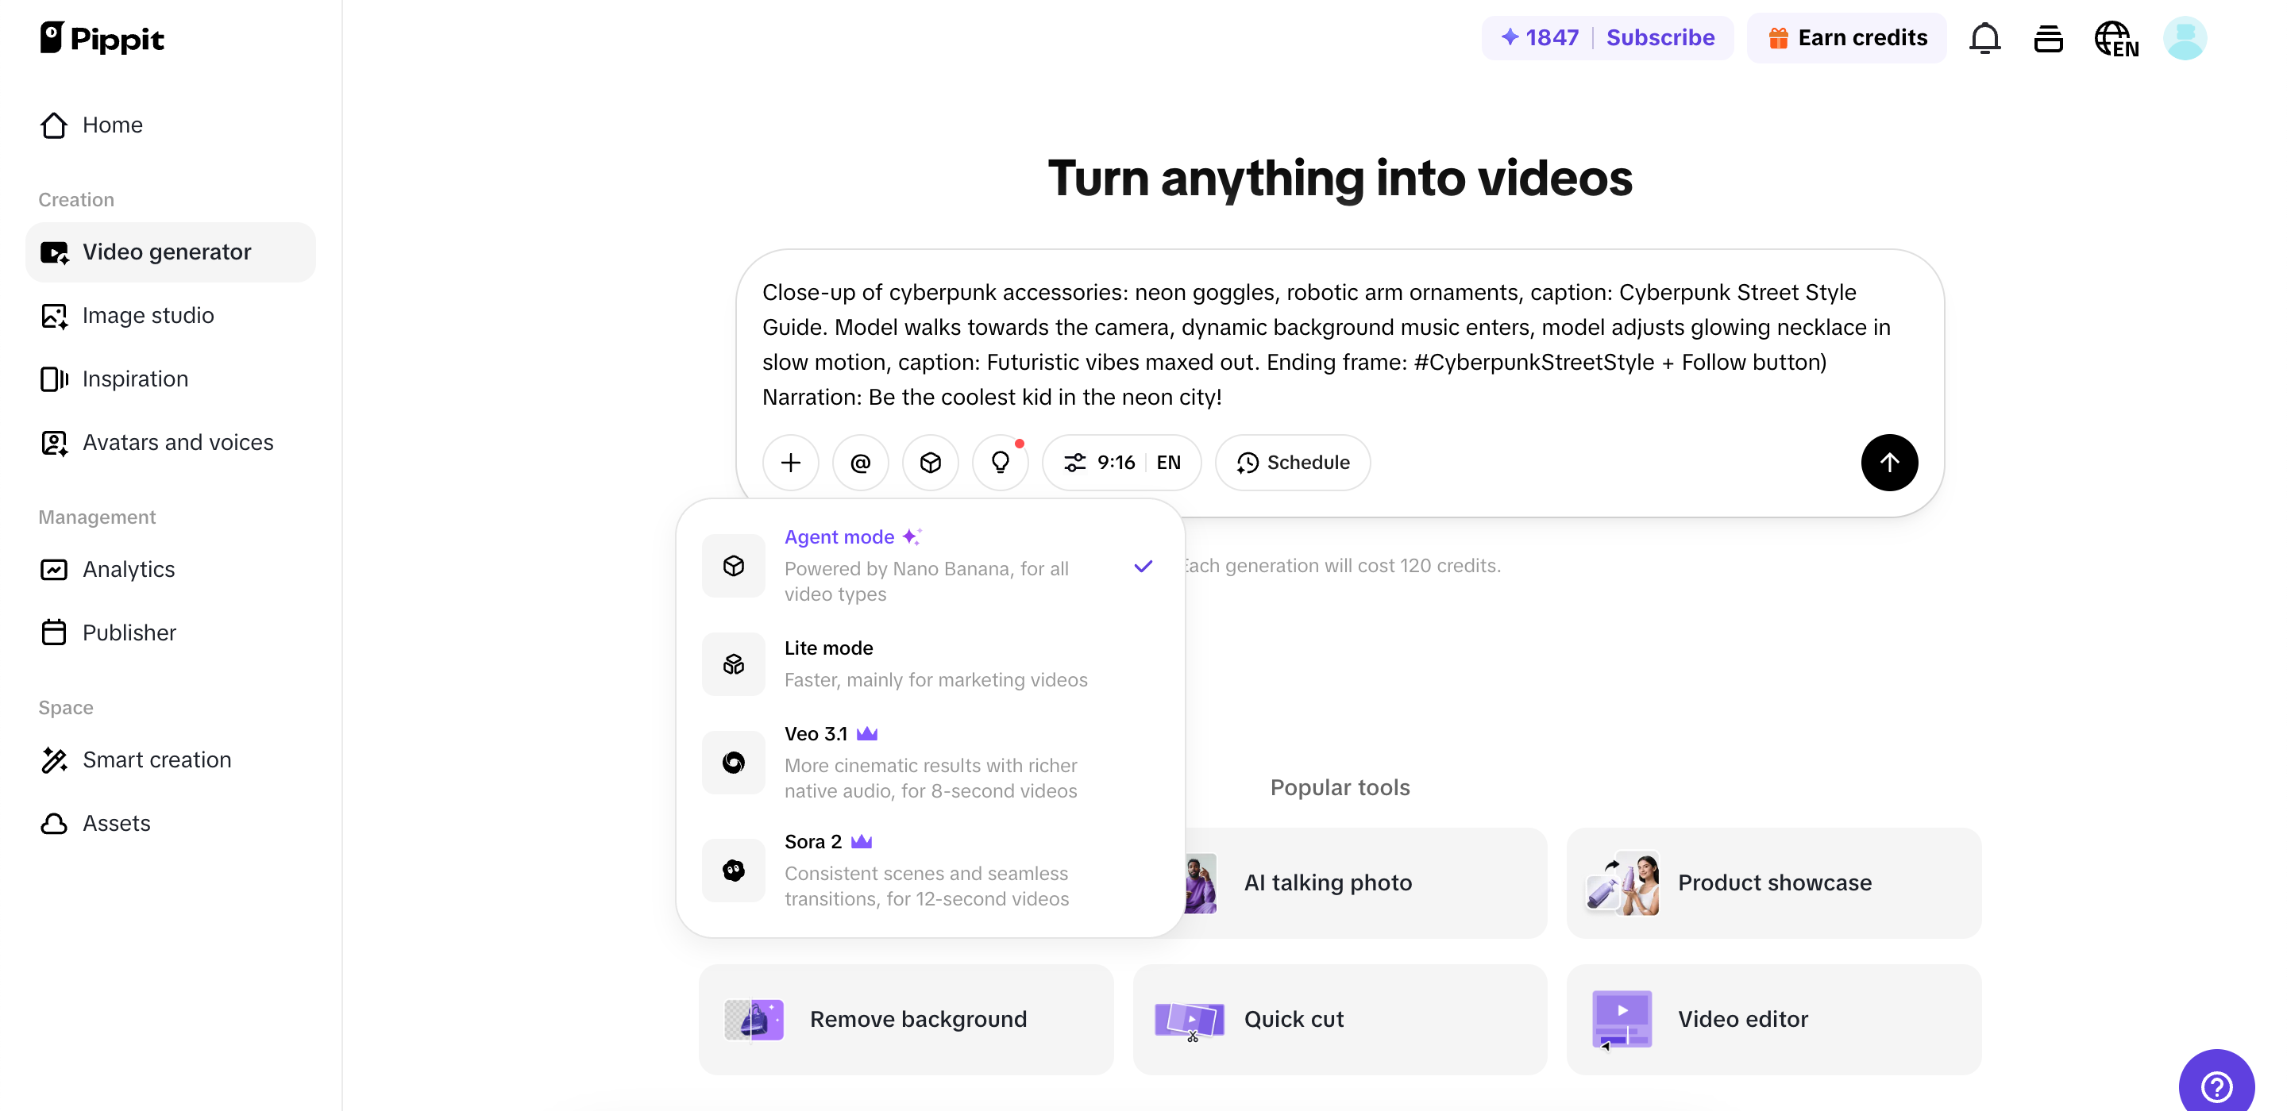
Task: Open the Analytics page
Action: [129, 570]
